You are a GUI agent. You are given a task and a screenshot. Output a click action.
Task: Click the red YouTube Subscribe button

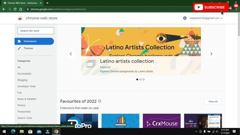tap(211, 7)
